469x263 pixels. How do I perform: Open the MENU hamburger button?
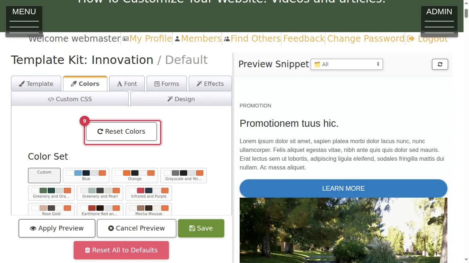24,21
